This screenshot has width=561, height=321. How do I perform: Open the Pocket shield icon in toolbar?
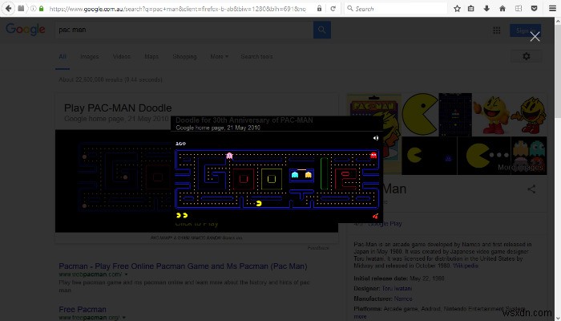click(534, 9)
